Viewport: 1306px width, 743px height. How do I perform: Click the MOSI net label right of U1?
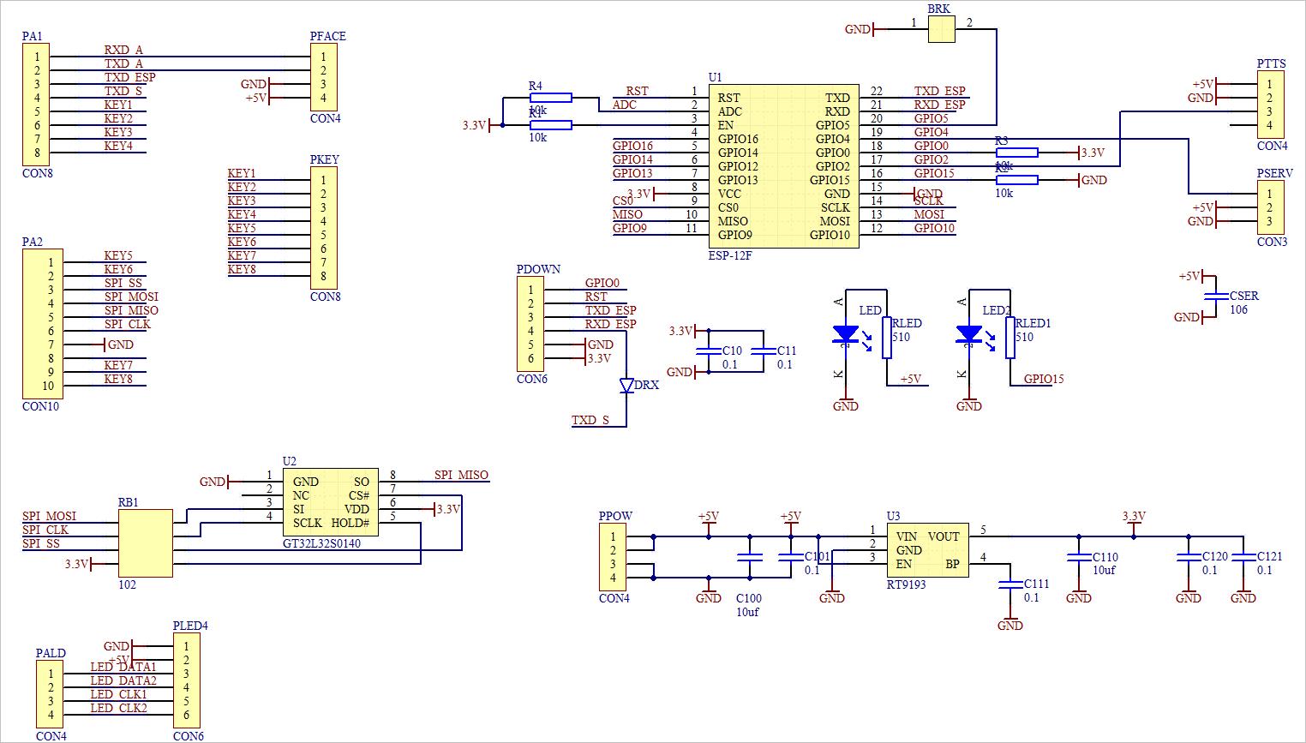[x=929, y=214]
